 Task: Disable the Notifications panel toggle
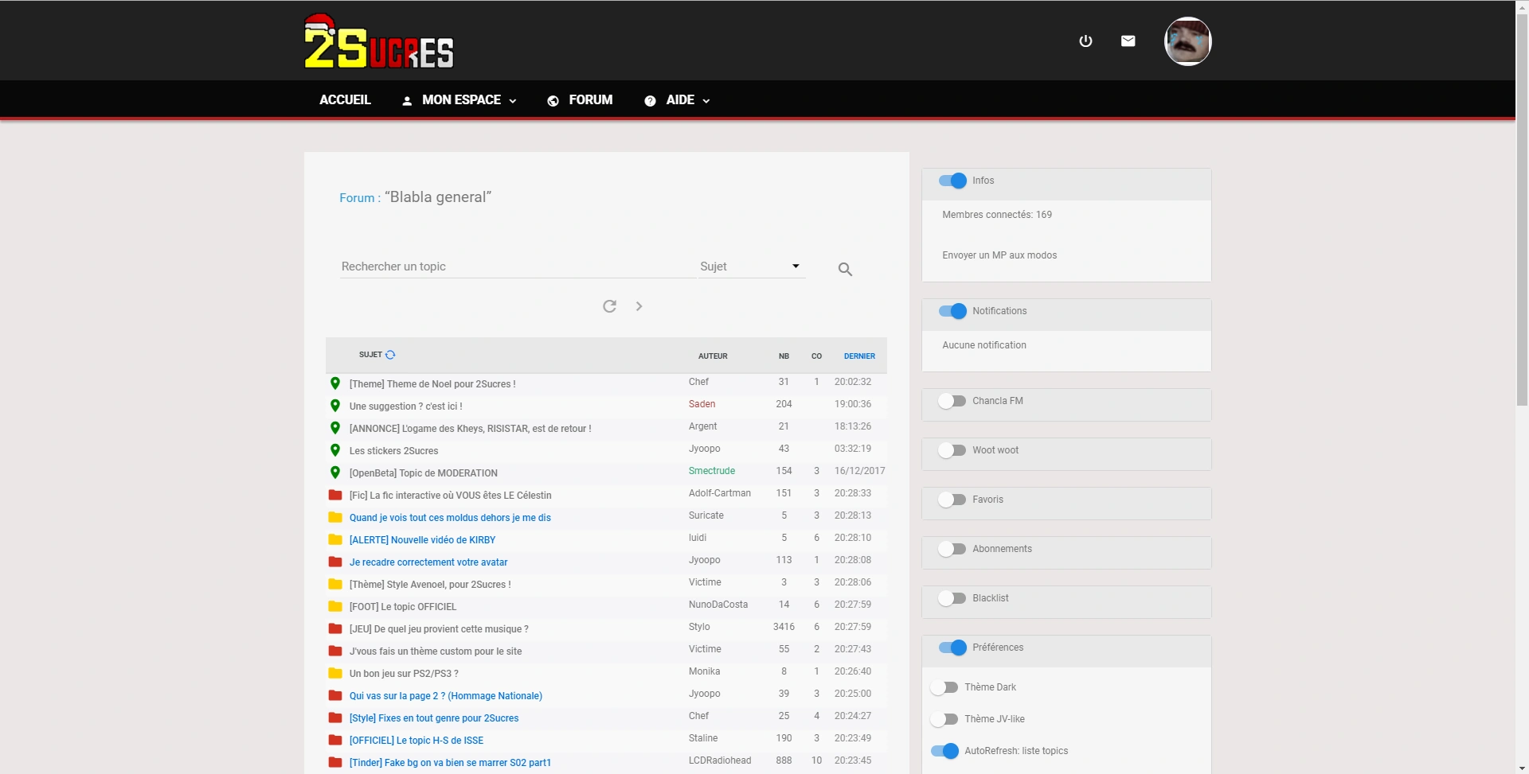coord(952,311)
